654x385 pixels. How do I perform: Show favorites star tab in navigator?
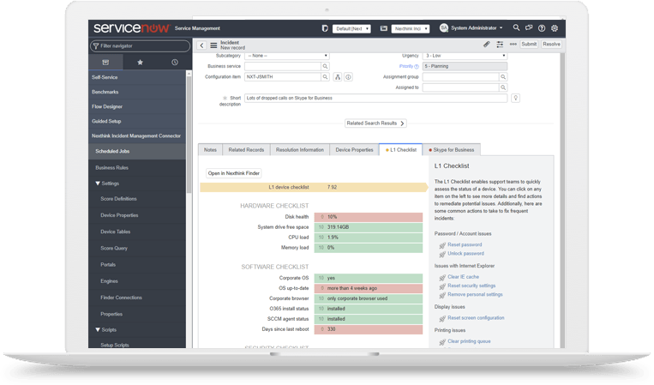coord(141,62)
